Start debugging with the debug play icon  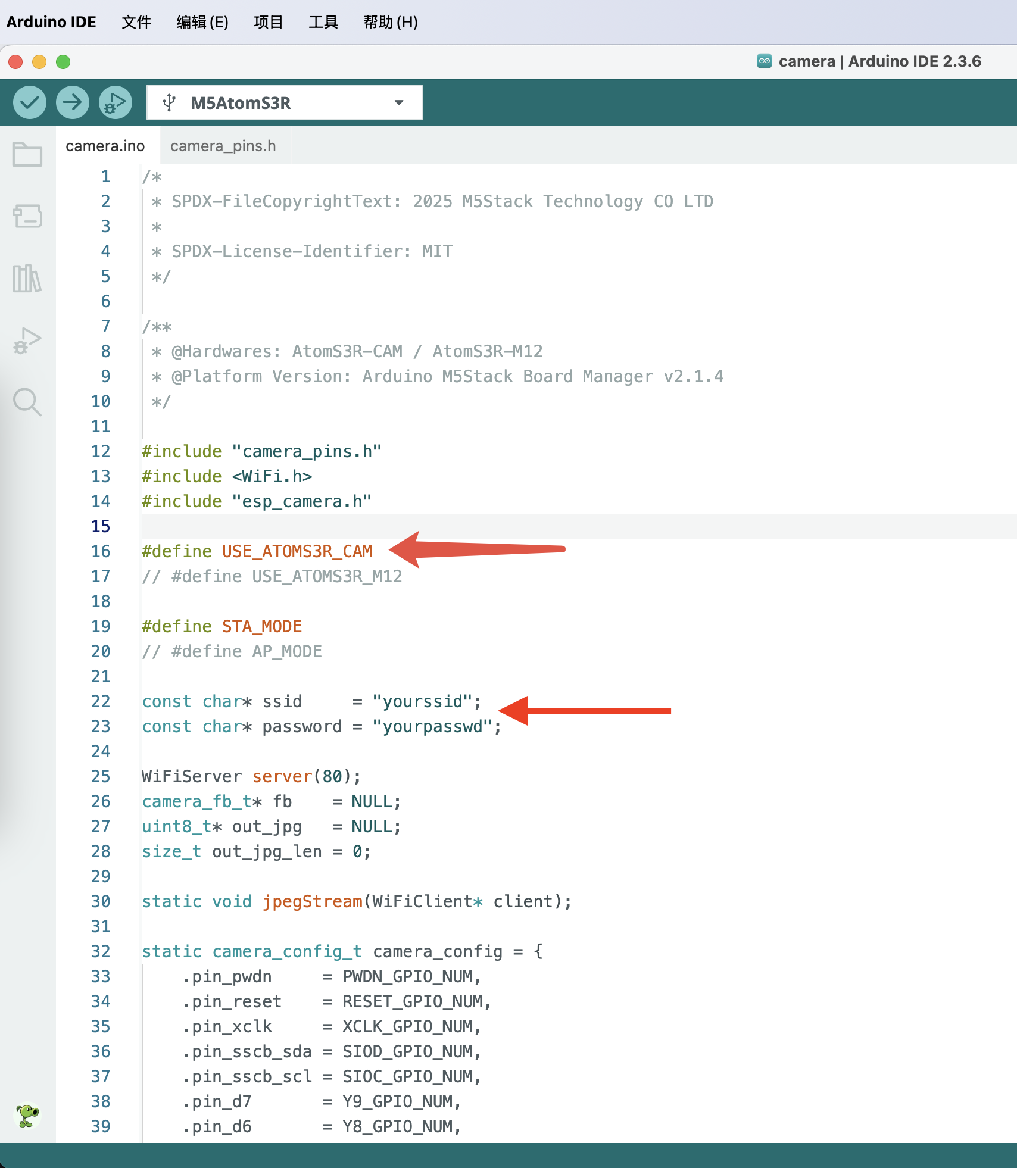[x=116, y=102]
